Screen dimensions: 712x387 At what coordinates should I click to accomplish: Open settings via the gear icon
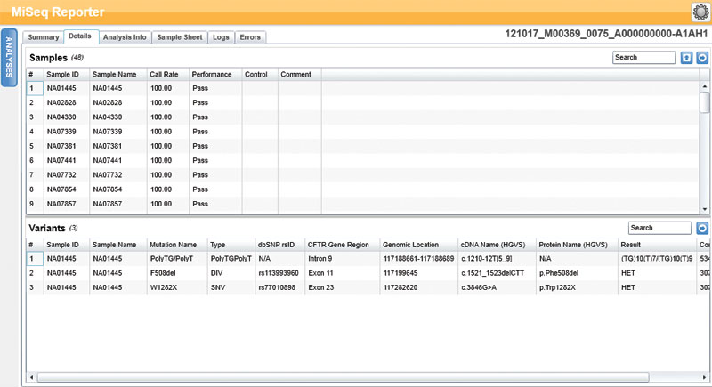(699, 12)
